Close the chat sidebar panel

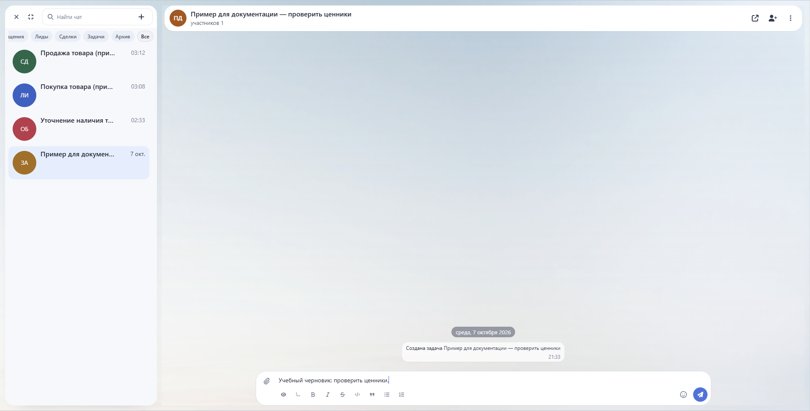point(16,17)
